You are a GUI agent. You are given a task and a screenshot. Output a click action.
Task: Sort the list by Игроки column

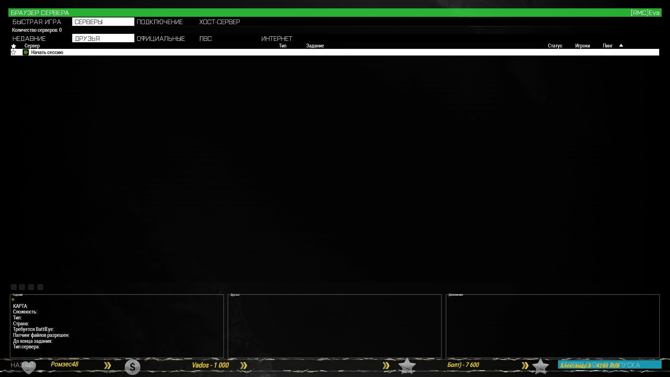coord(582,46)
